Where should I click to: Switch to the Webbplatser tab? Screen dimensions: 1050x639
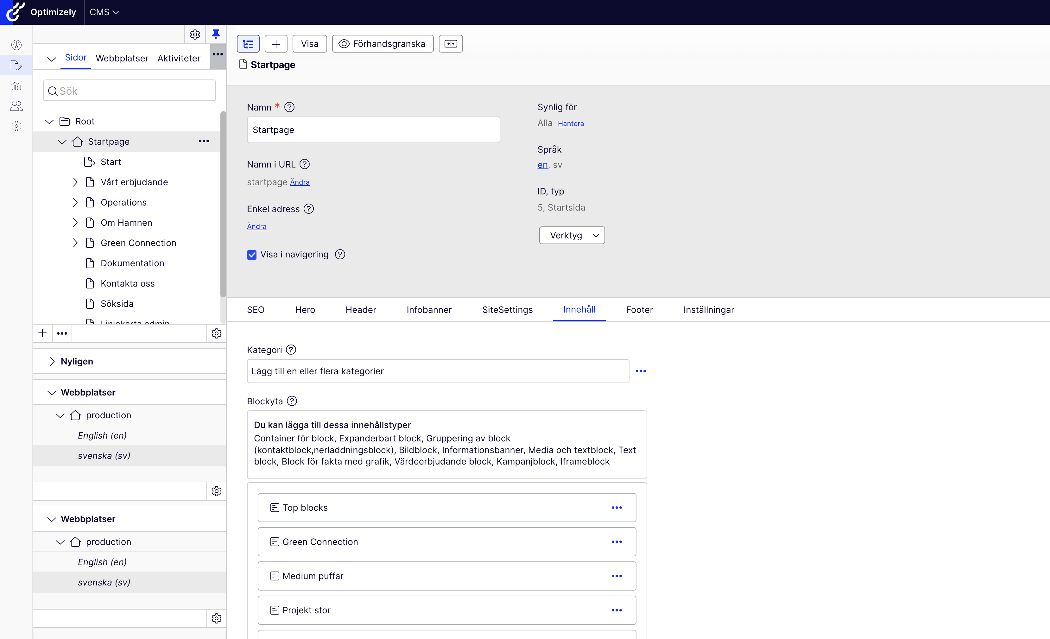(122, 58)
